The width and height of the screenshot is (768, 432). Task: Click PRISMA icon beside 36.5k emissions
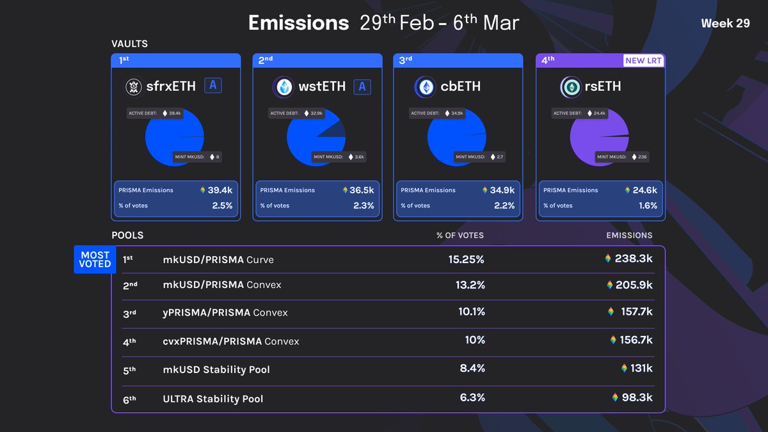point(345,190)
